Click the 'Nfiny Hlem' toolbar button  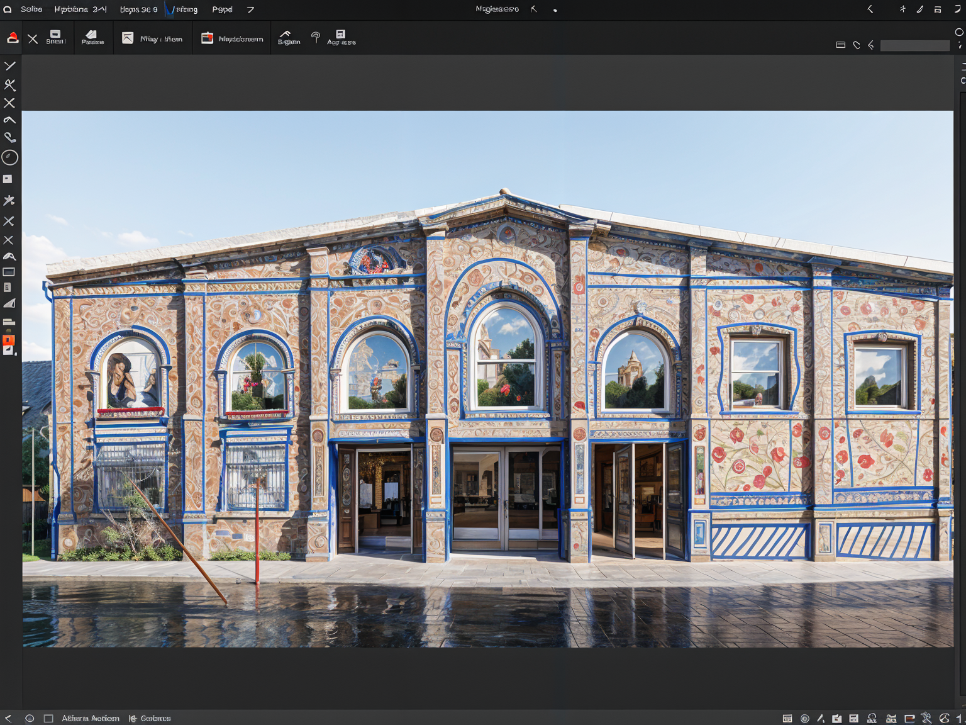click(152, 38)
